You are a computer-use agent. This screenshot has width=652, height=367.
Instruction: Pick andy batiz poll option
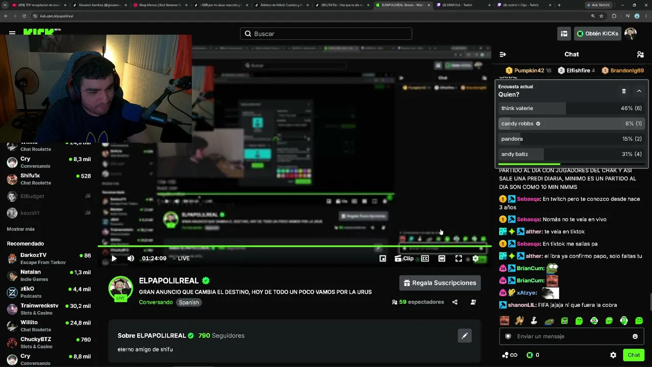(572, 154)
